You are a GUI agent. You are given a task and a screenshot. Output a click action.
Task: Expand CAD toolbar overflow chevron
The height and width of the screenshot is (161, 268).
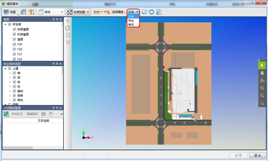[x=62, y=114]
